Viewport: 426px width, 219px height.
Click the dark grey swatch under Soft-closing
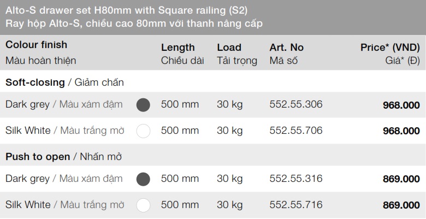[143, 105]
